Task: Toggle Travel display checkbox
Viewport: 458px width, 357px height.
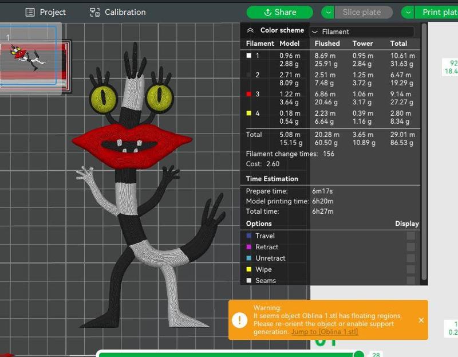Action: 410,236
